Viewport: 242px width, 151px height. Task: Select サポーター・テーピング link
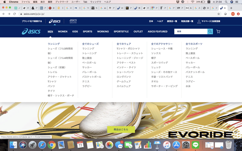pyautogui.click(x=164, y=86)
